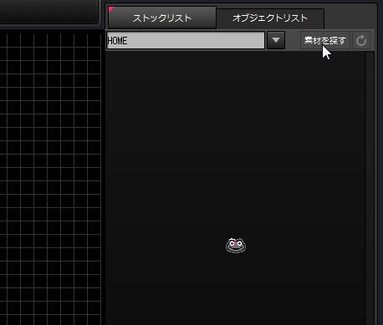Select the gray slime character sprite
This screenshot has width=383, height=325.
(x=236, y=246)
